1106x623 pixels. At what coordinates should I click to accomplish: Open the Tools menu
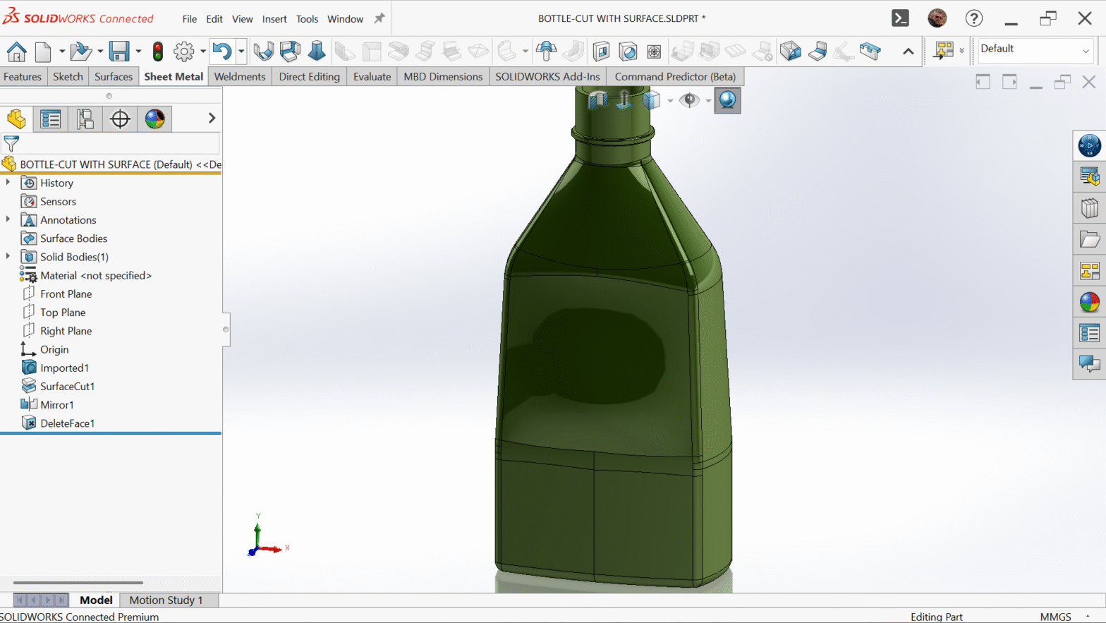coord(307,19)
